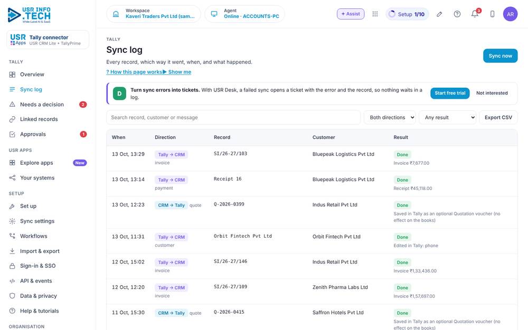Open the Any result filter dropdown
Screen dimensions: 528x330
pyautogui.click(x=448, y=118)
